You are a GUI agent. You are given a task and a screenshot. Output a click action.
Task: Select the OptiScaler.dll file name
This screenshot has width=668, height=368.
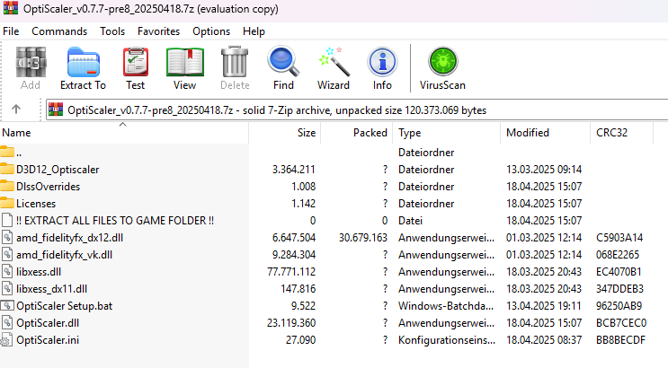click(48, 322)
